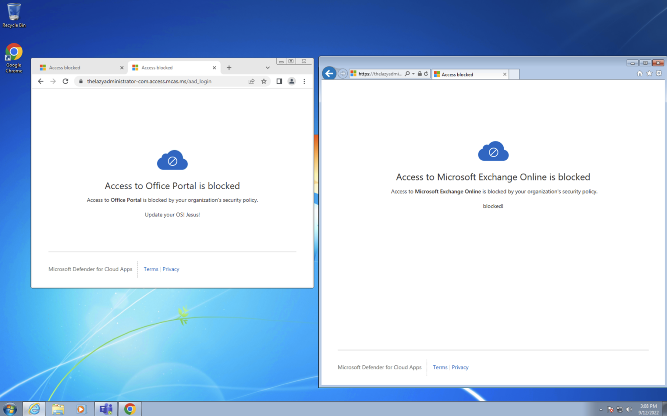667x416 pixels.
Task: Open Windows Explorer from the taskbar
Action: point(58,409)
